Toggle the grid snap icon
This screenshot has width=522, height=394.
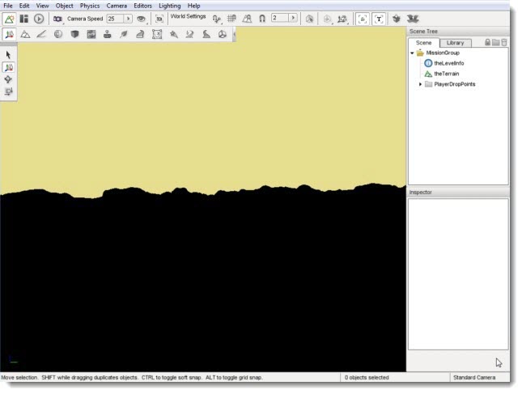click(231, 19)
